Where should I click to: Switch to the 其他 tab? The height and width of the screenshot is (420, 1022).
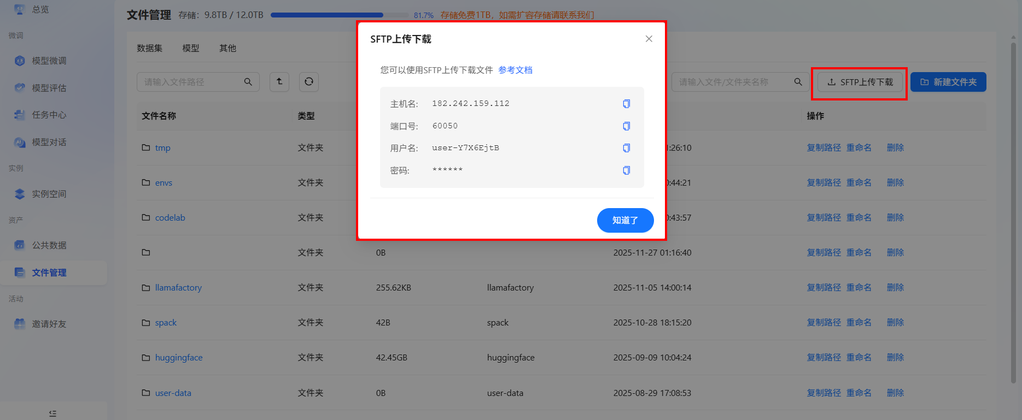pos(228,48)
